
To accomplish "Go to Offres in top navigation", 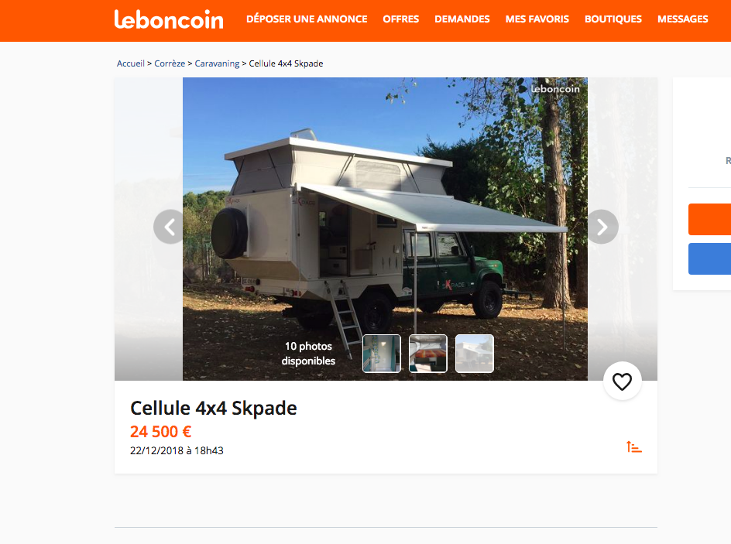I will (x=401, y=19).
